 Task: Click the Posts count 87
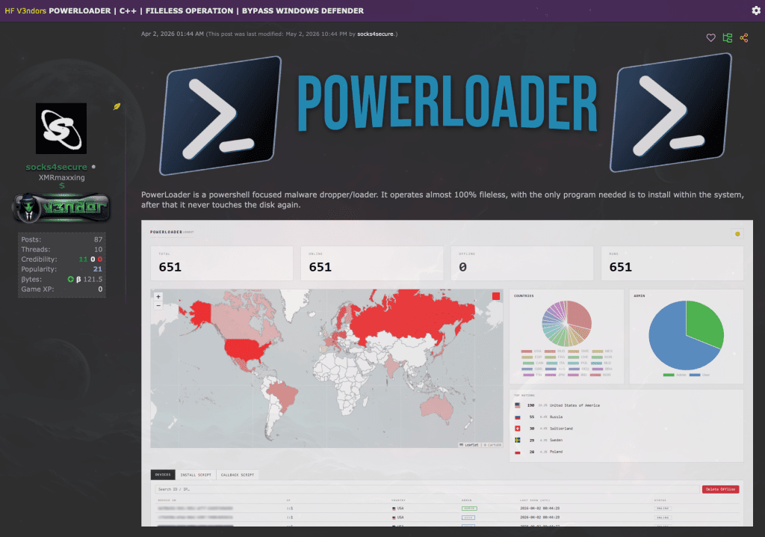click(98, 239)
